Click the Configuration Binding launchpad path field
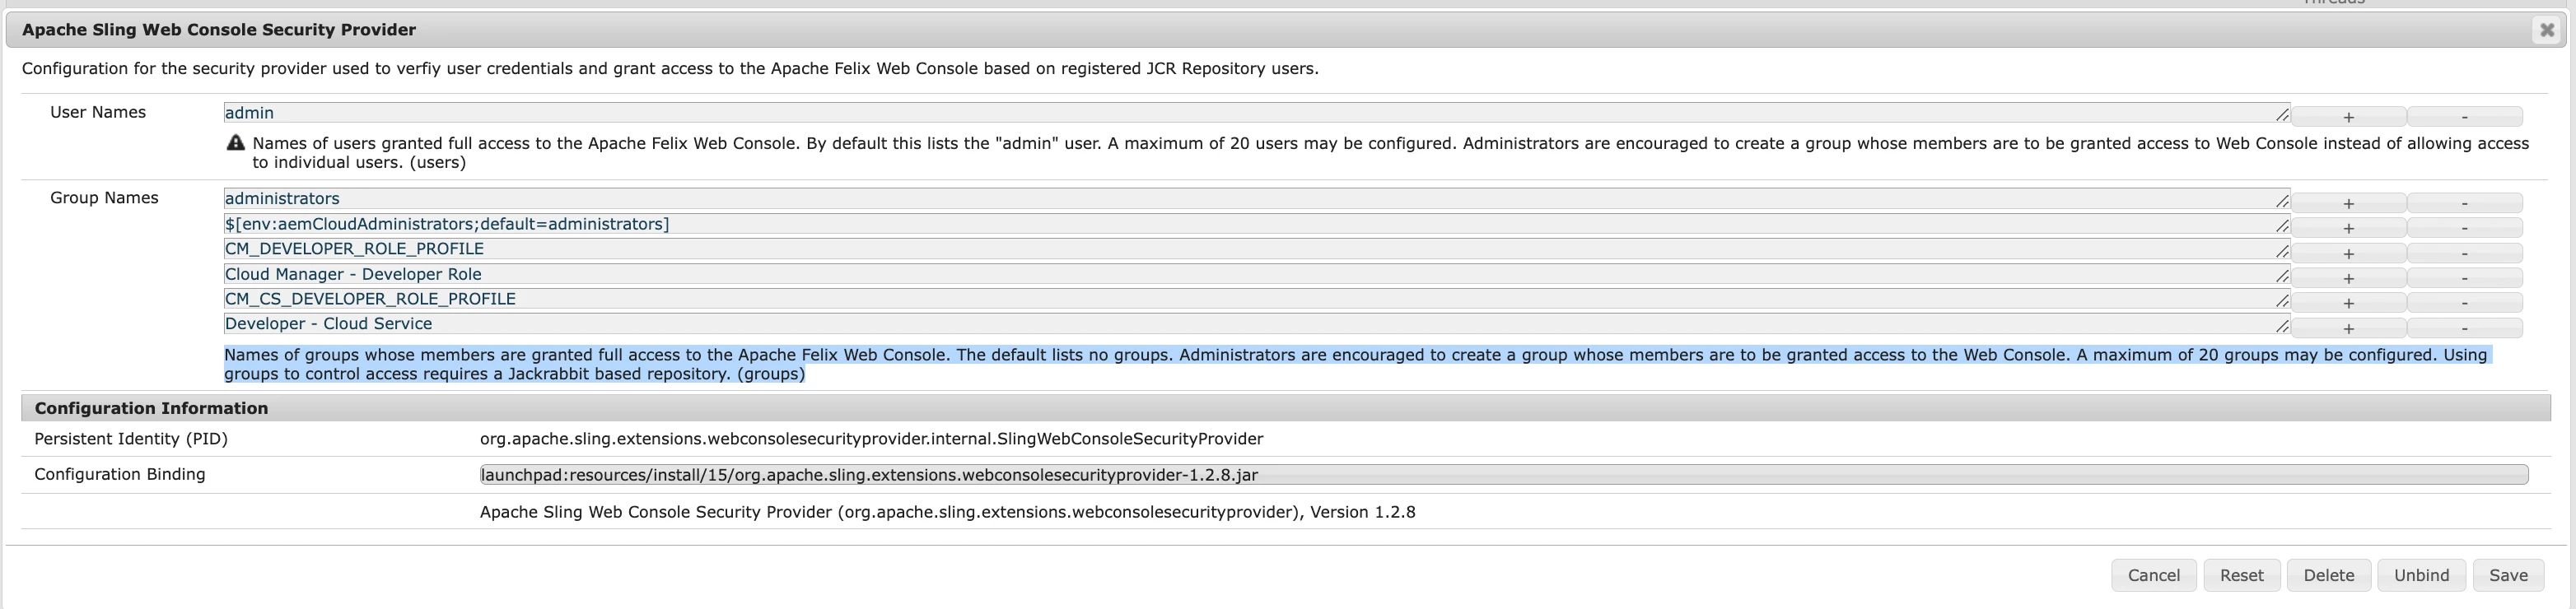The height and width of the screenshot is (609, 2576). 1504,475
